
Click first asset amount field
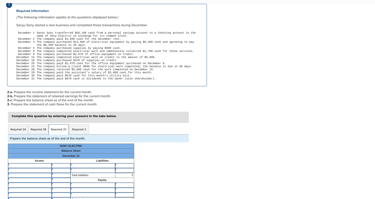click(61, 166)
